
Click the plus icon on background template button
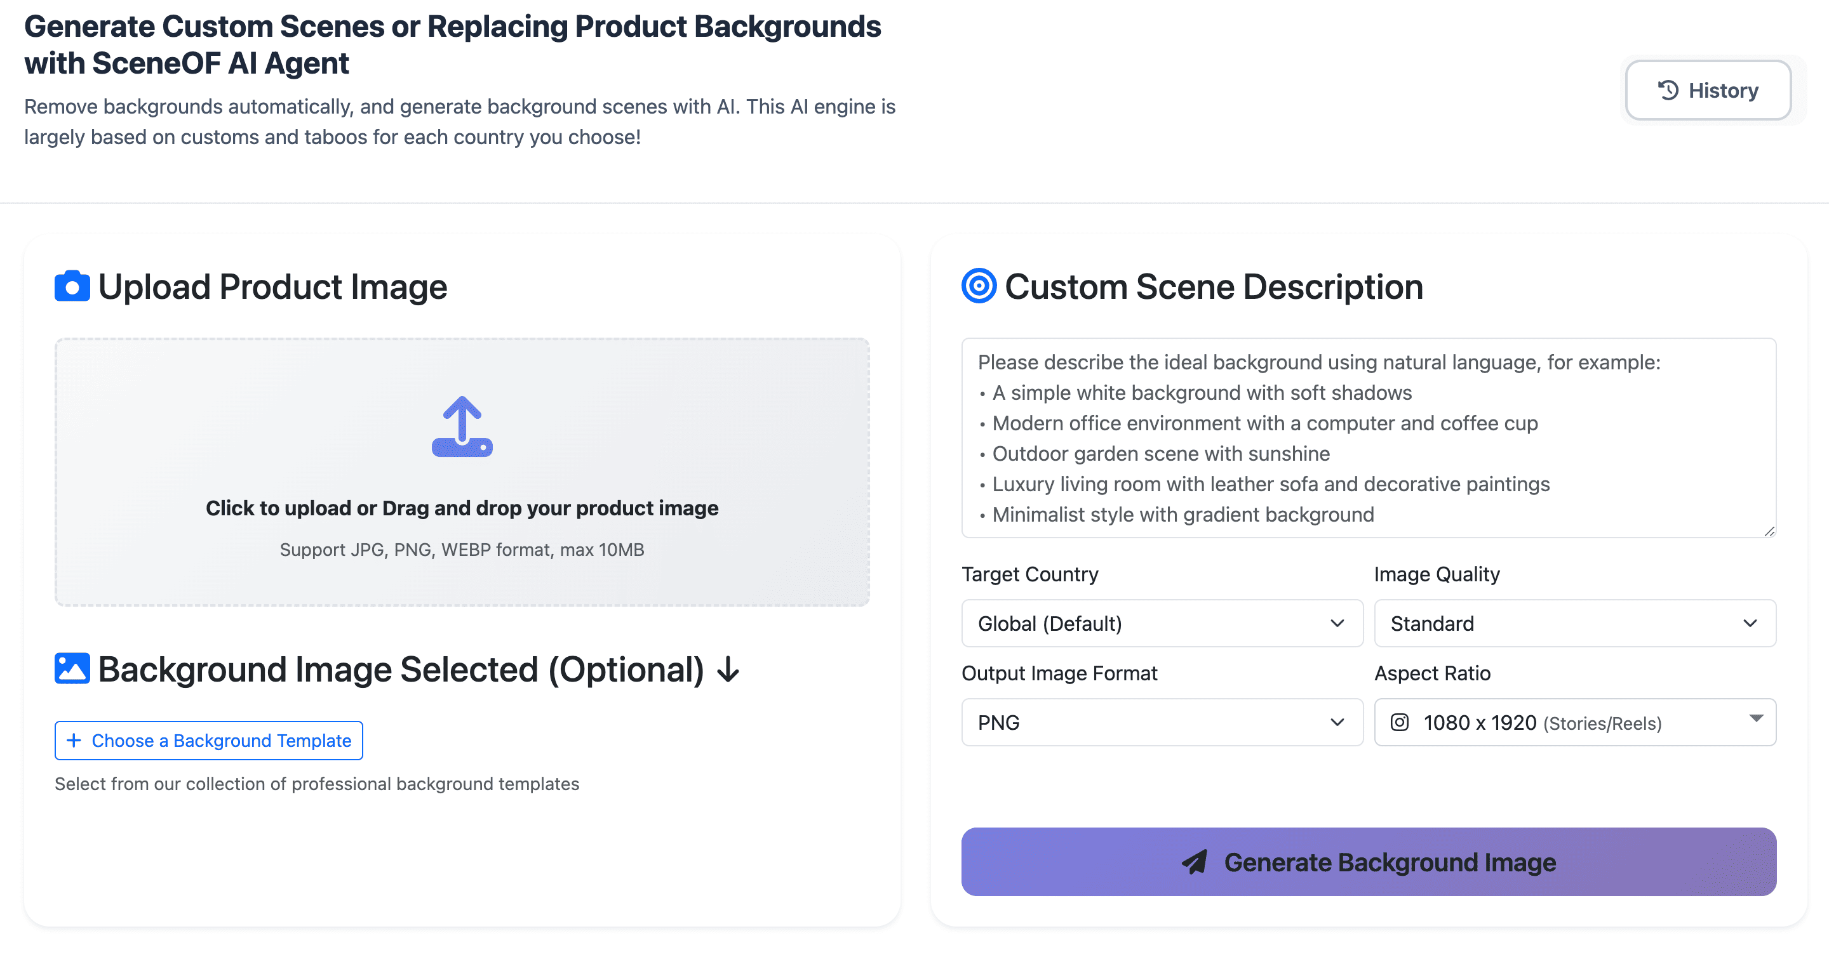coord(73,740)
